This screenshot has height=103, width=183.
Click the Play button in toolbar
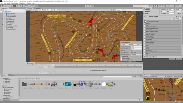click(x=86, y=6)
